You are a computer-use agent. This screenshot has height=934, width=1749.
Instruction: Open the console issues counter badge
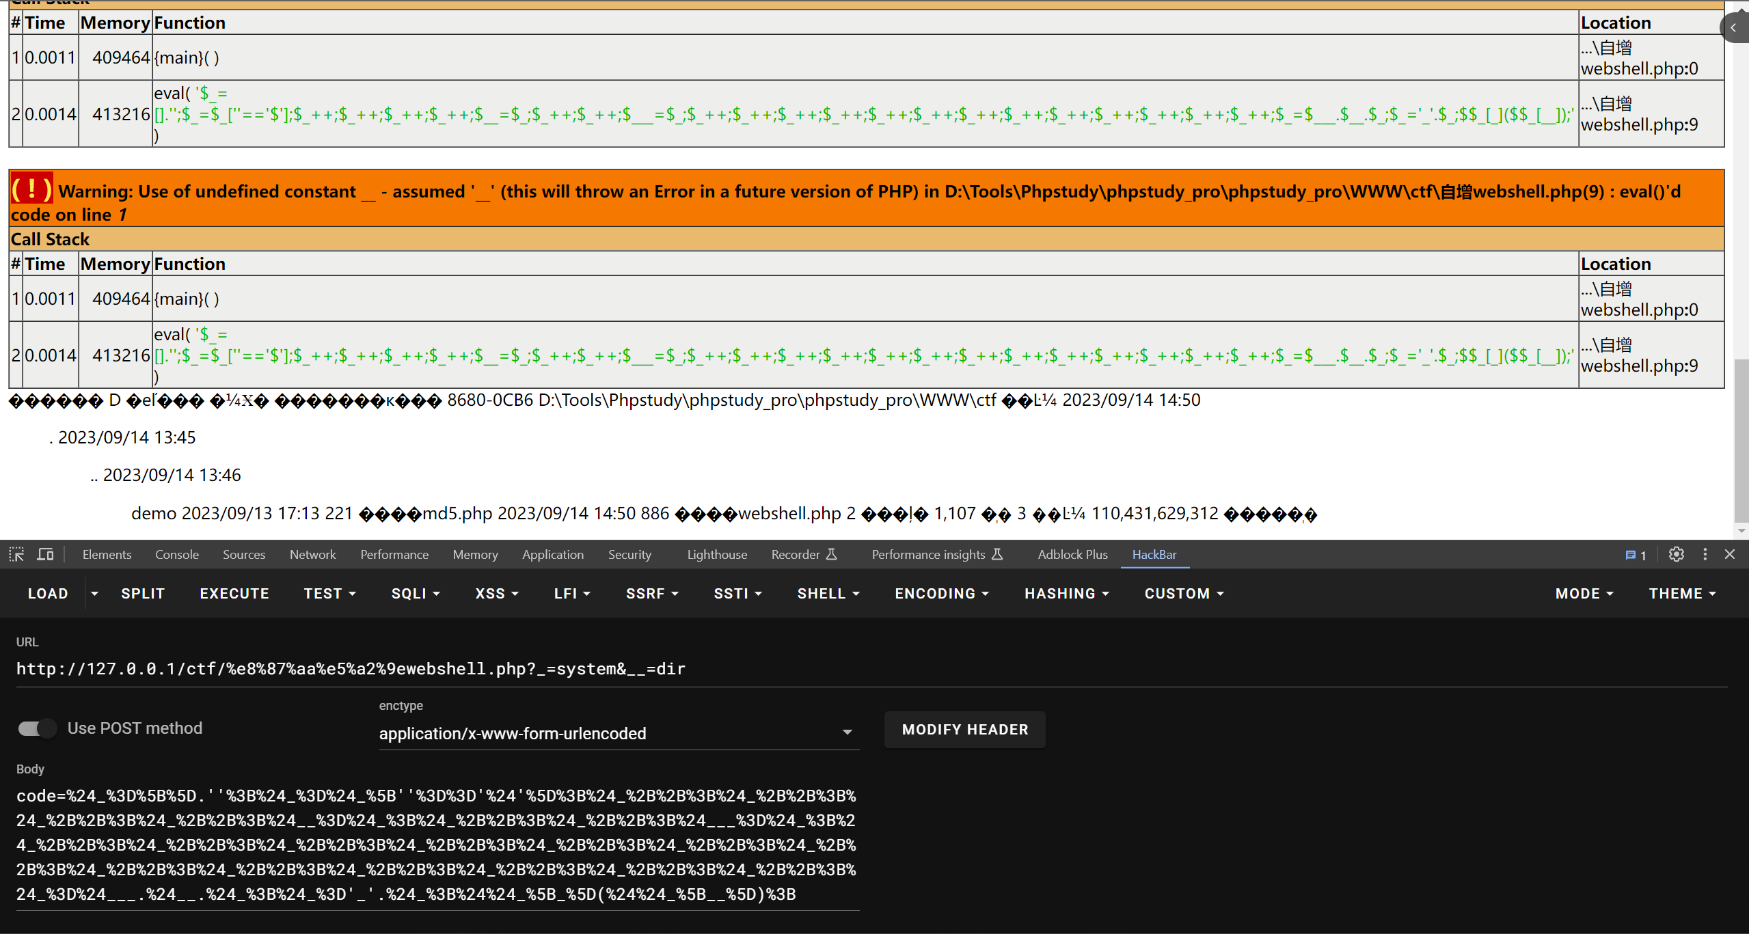click(1636, 555)
